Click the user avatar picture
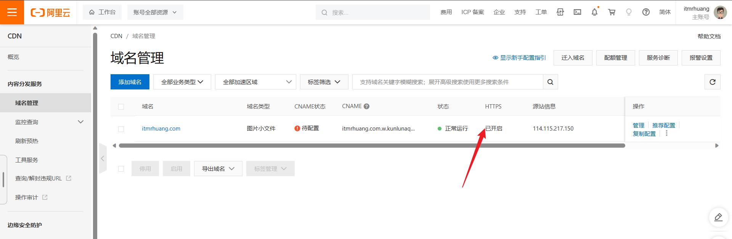Screen dimensions: 732x239 pos(720,12)
